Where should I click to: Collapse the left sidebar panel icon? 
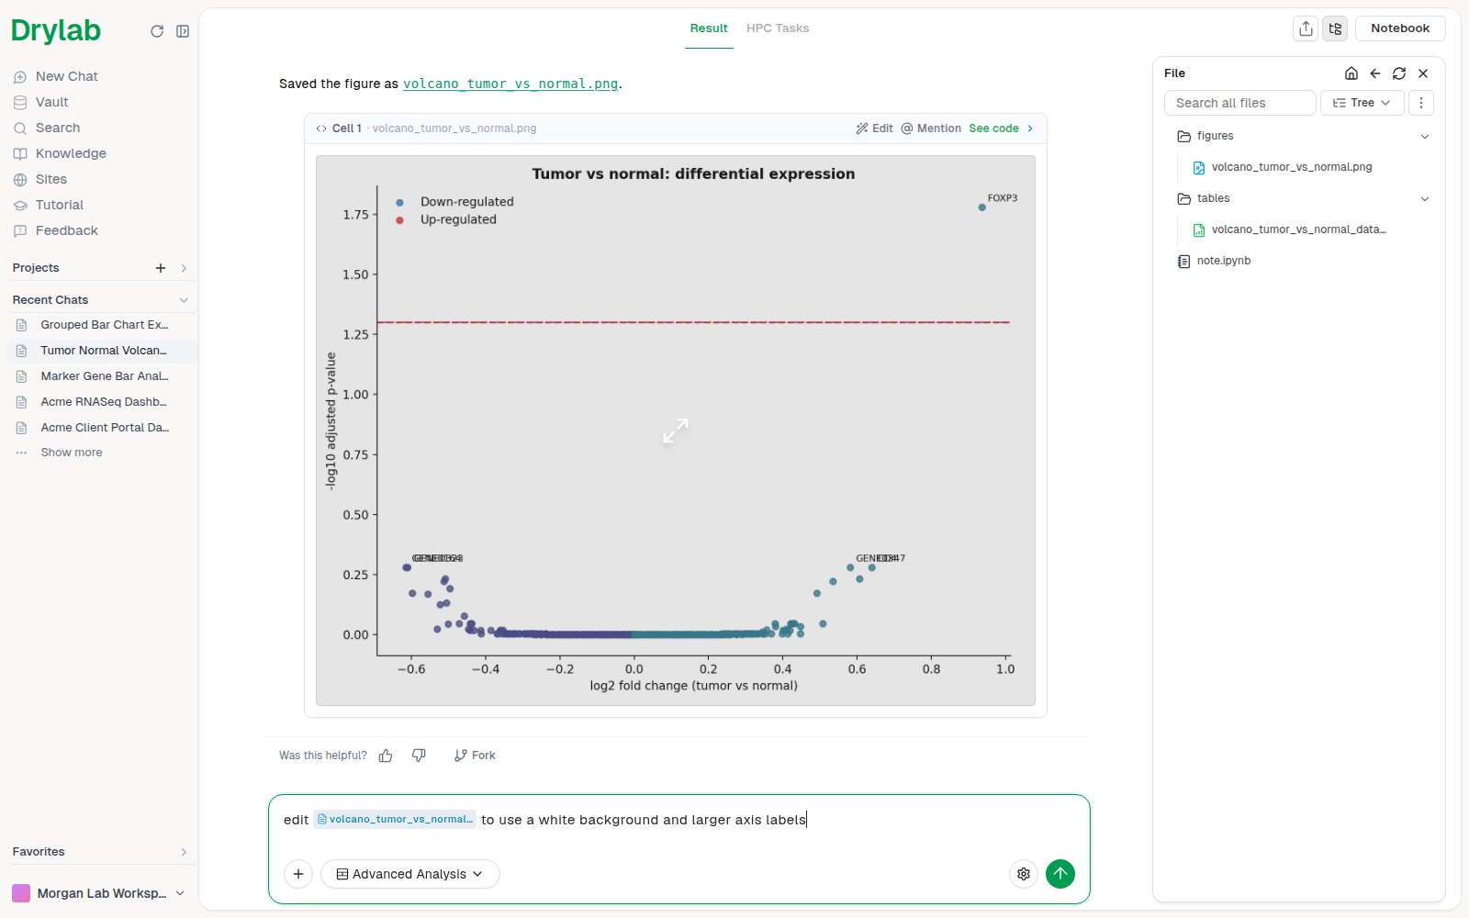[x=183, y=31]
